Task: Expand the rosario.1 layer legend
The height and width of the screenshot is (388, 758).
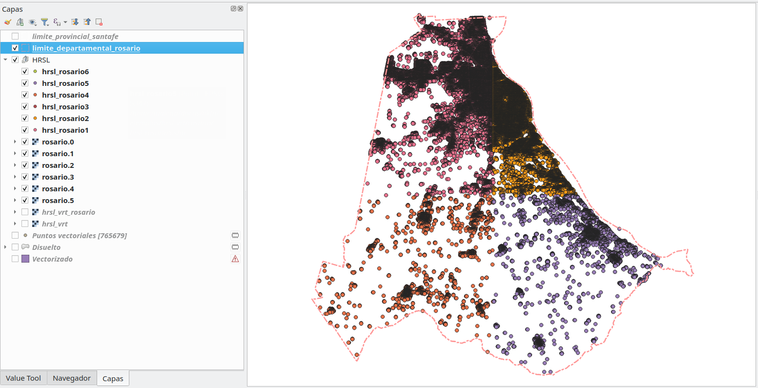Action: 15,154
